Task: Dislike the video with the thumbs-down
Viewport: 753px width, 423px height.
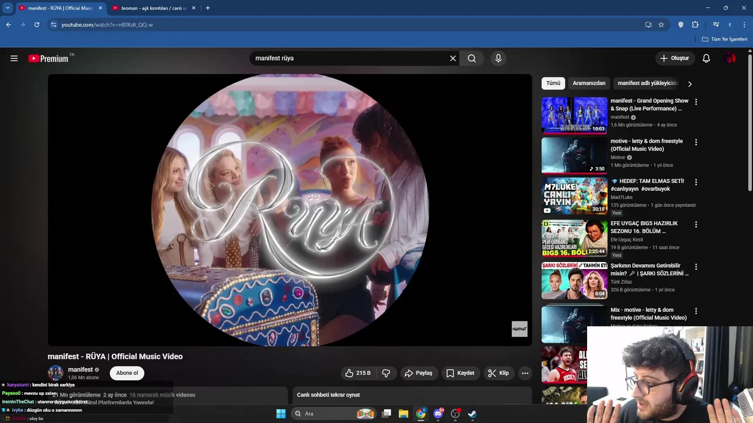Action: coord(386,373)
